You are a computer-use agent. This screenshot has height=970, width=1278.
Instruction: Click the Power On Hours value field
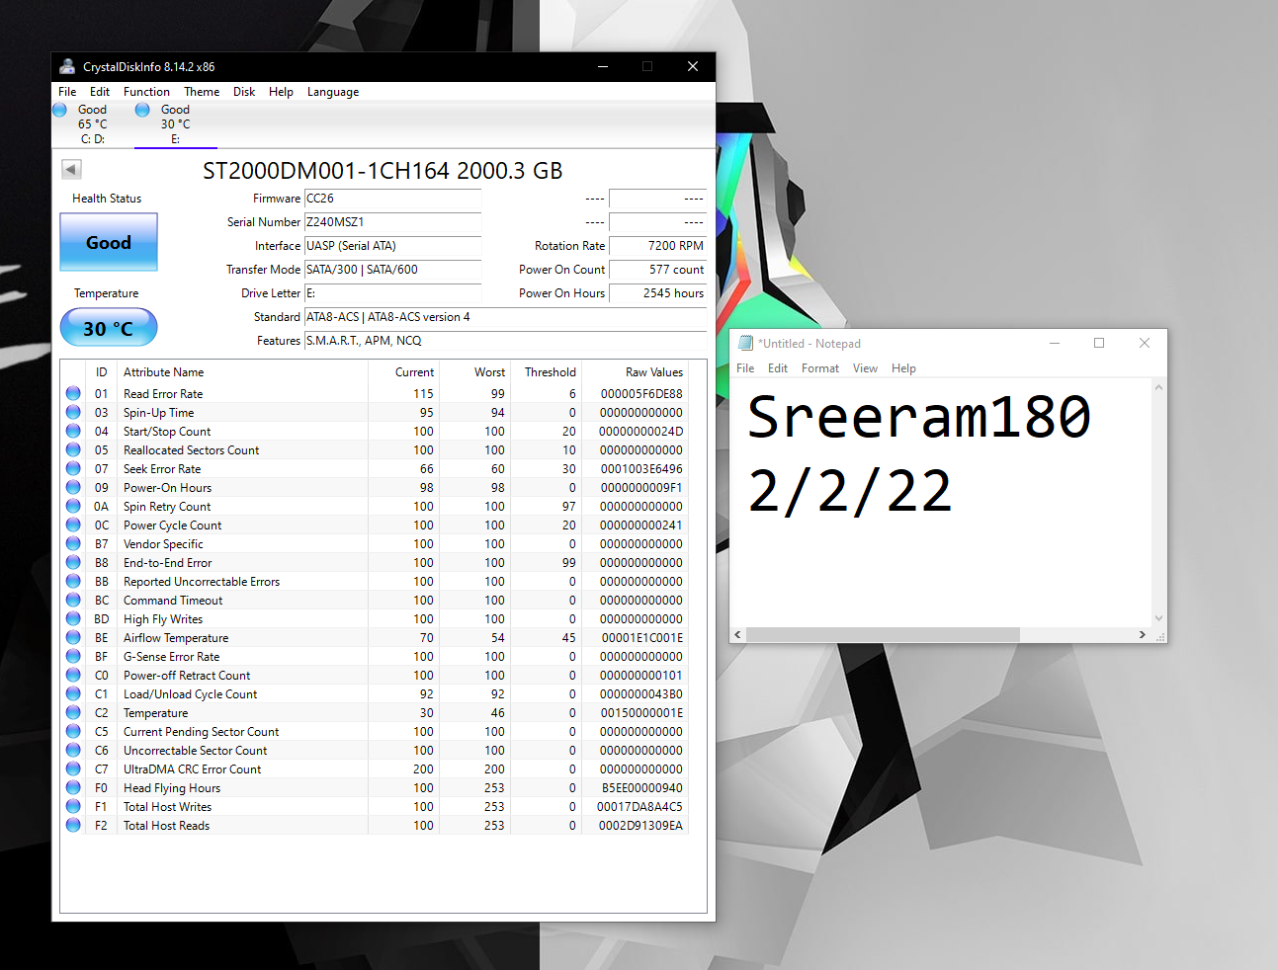[658, 293]
